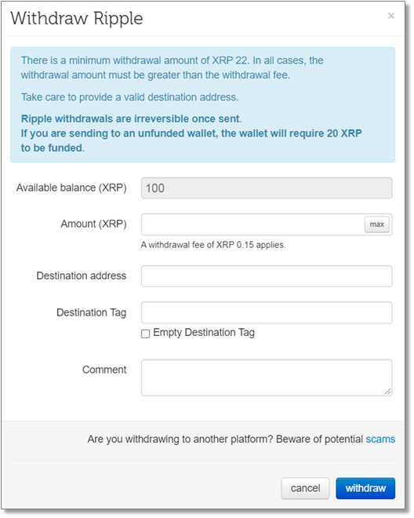This screenshot has height=518, width=414.
Task: Close the Withdraw Ripple dialog
Action: tap(391, 16)
